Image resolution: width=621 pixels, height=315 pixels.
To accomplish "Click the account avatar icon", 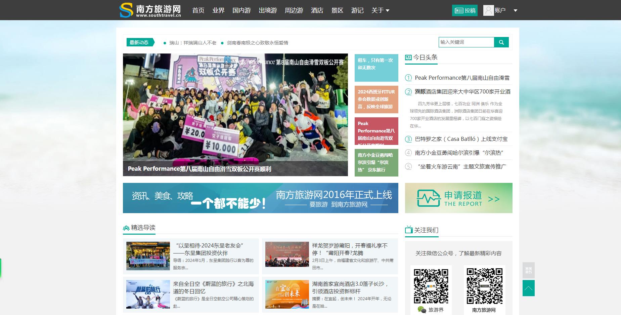I will point(488,10).
